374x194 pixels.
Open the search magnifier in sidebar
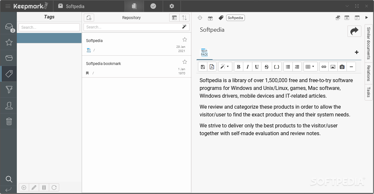point(9,179)
